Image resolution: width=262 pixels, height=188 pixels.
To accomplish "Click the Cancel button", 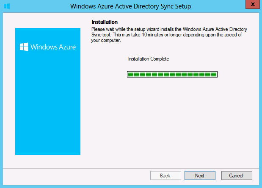I will pos(237,175).
